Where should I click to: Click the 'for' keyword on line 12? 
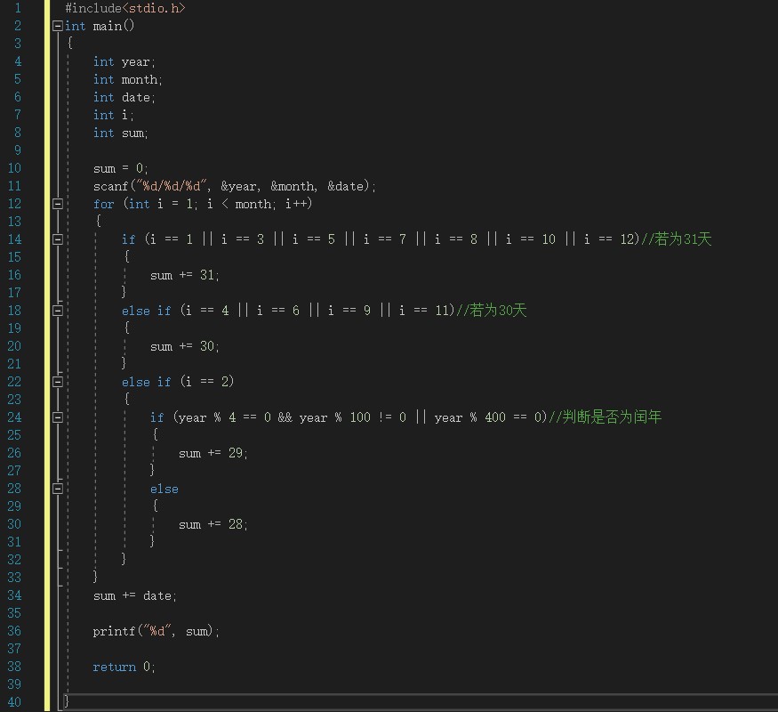(x=104, y=204)
